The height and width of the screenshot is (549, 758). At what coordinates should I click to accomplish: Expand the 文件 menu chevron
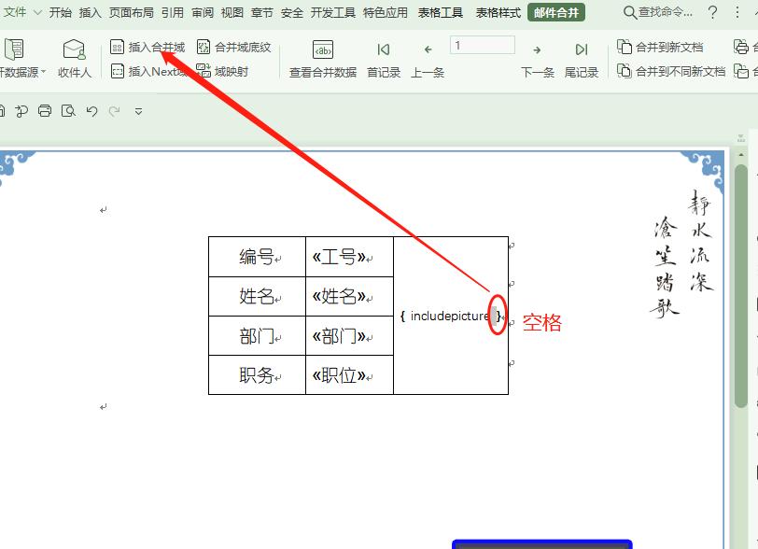point(36,12)
